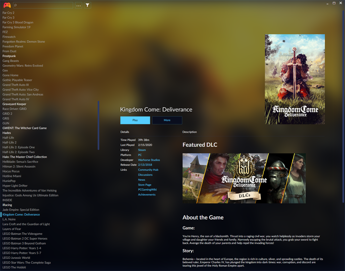
Task: Select Gothic Playable Teaser
Action: point(17,80)
